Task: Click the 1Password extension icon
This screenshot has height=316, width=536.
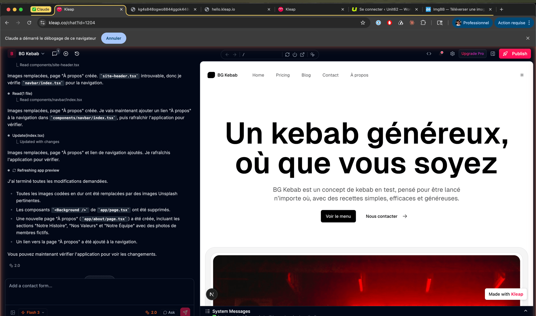Action: click(378, 23)
